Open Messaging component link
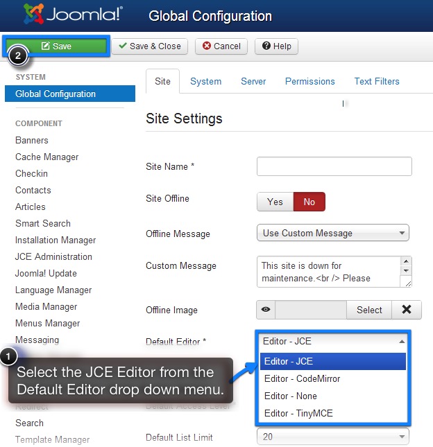The width and height of the screenshot is (433, 447). click(37, 340)
